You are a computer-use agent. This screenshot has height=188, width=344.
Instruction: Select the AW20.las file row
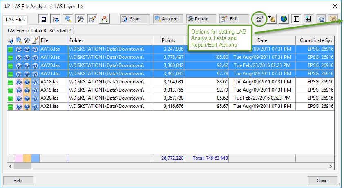pyautogui.click(x=170, y=65)
